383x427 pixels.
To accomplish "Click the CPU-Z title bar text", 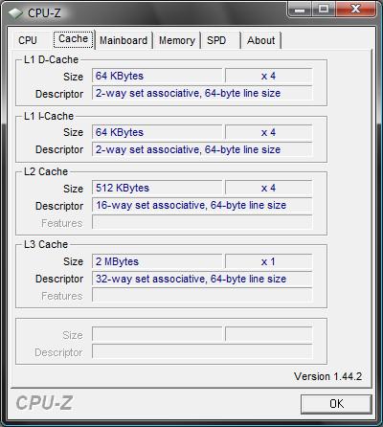I will [x=44, y=13].
